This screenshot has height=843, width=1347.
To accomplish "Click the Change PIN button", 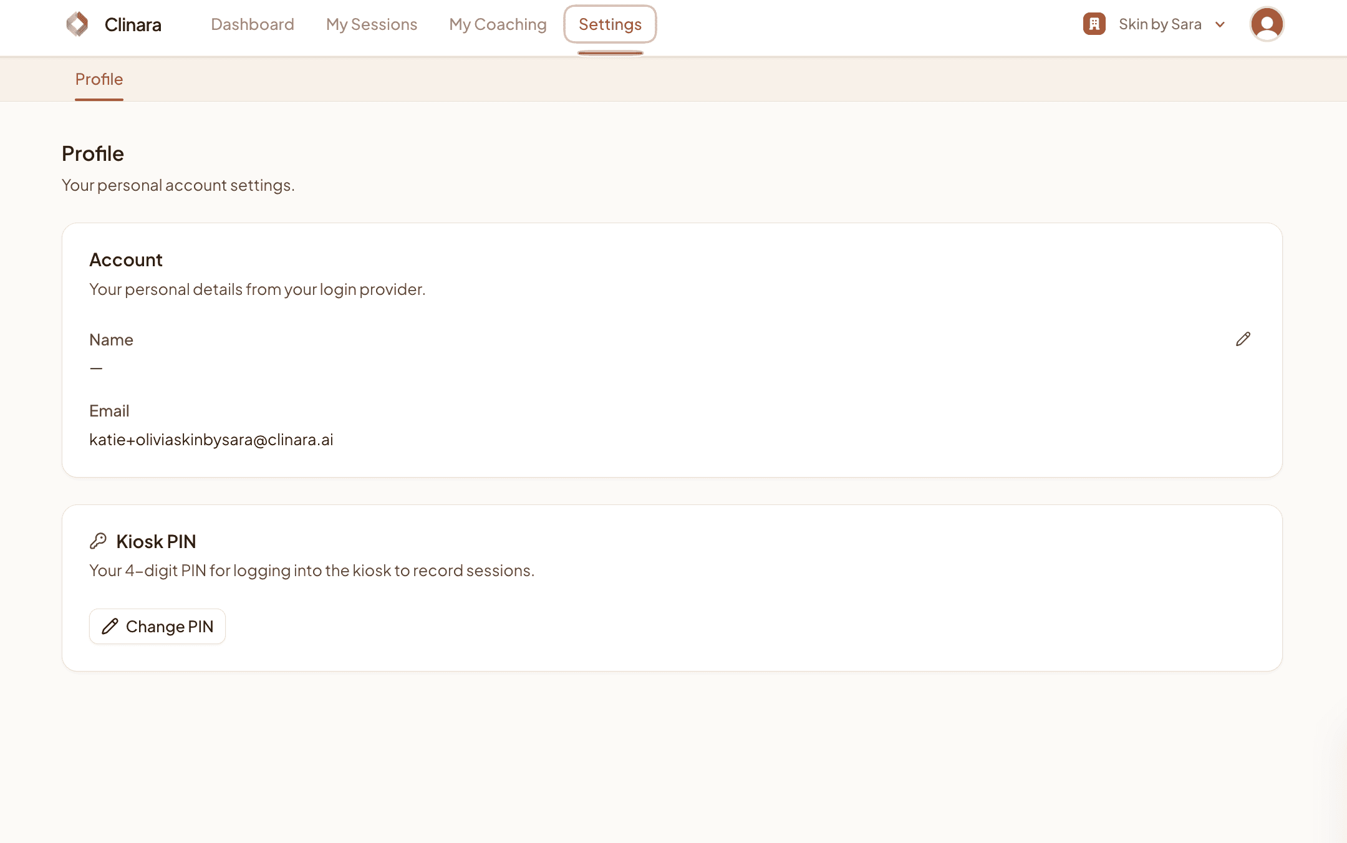I will point(157,626).
